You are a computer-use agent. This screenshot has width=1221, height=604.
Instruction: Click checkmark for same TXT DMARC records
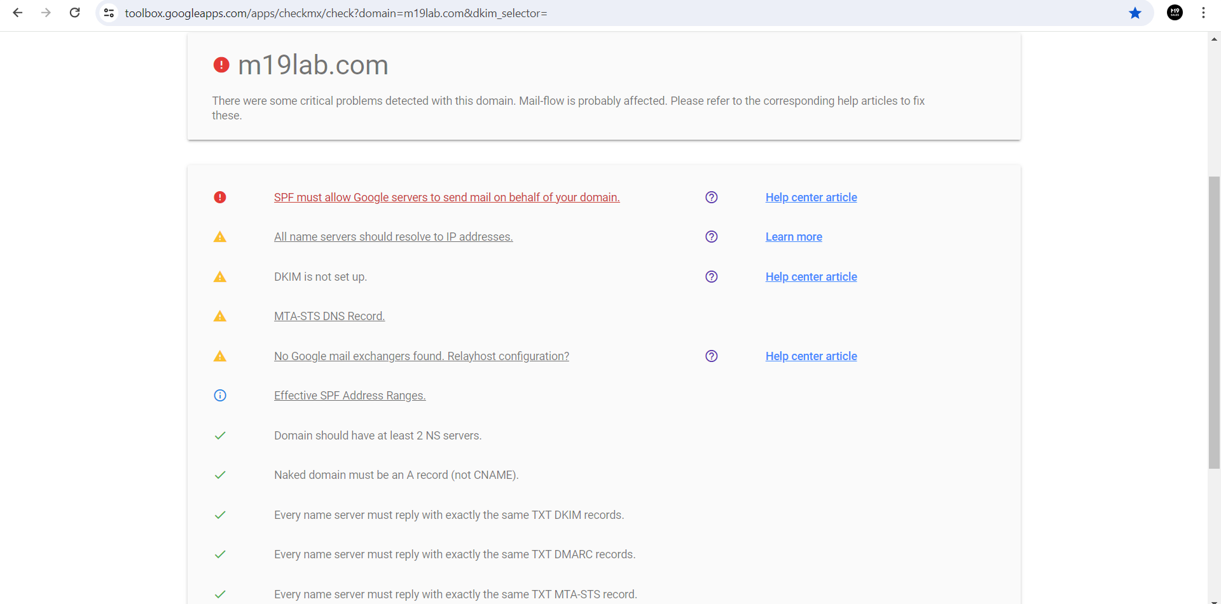220,554
